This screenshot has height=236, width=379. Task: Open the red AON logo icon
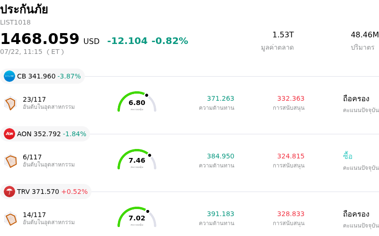pyautogui.click(x=9, y=134)
